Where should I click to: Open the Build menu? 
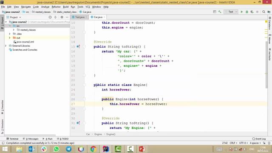coord(65,7)
